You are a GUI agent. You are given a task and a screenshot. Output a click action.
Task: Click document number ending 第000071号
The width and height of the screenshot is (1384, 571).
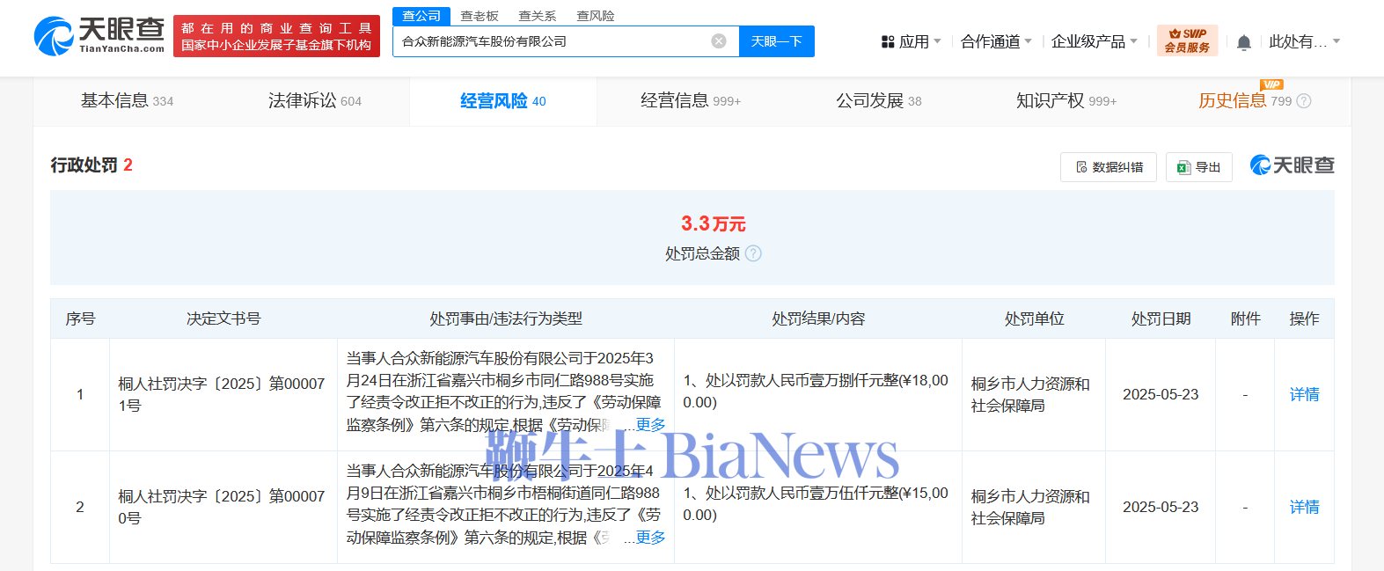(x=222, y=394)
